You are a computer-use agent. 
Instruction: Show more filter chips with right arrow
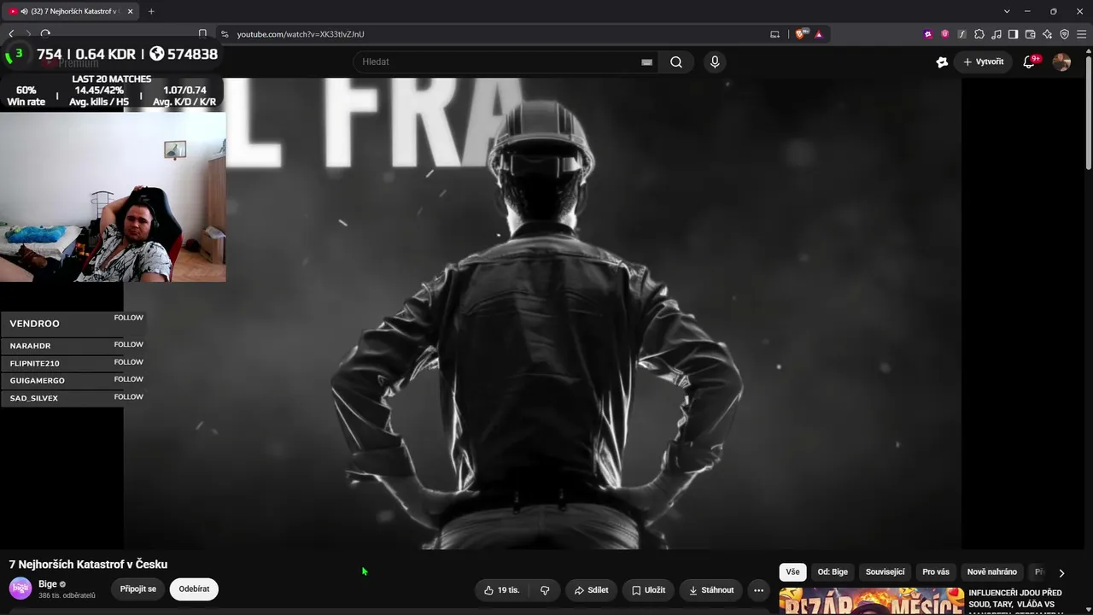[x=1061, y=573]
